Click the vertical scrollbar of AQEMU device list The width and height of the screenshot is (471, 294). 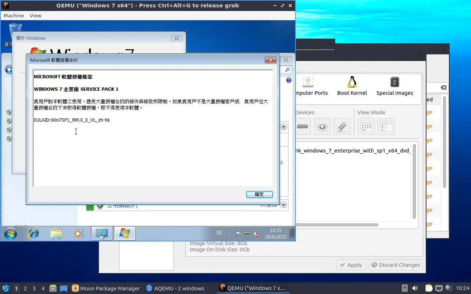pyautogui.click(x=414, y=182)
